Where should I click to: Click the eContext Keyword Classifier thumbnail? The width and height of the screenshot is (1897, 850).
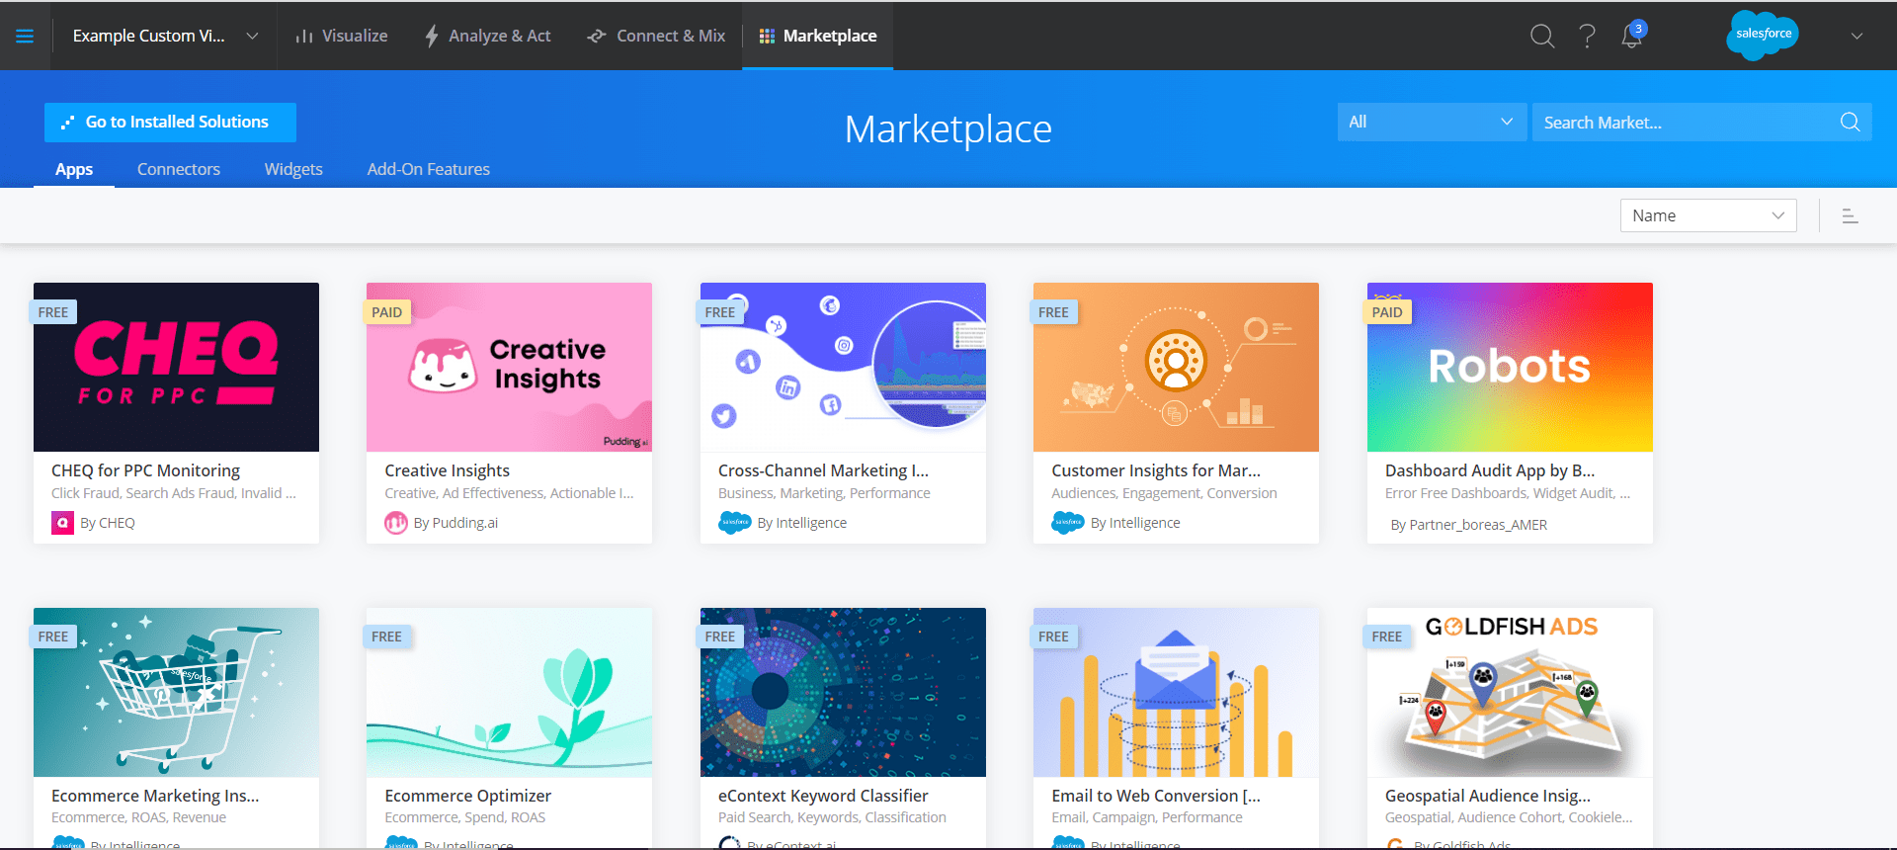843,692
